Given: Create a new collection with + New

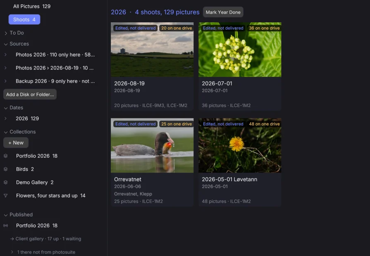Looking at the screenshot, I should (x=16, y=142).
